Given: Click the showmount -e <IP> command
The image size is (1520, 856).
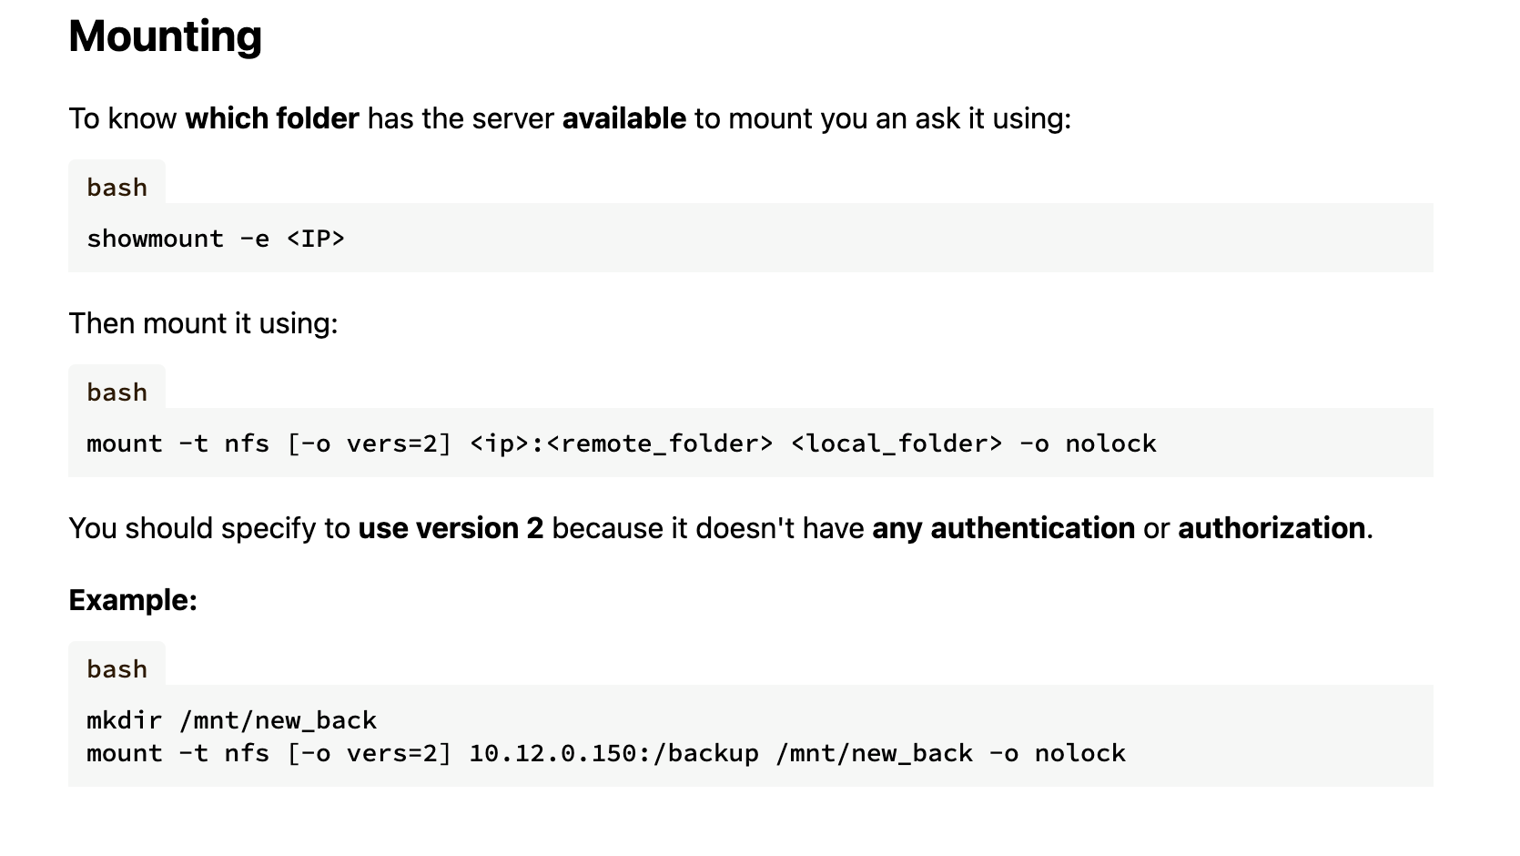Looking at the screenshot, I should pos(216,239).
